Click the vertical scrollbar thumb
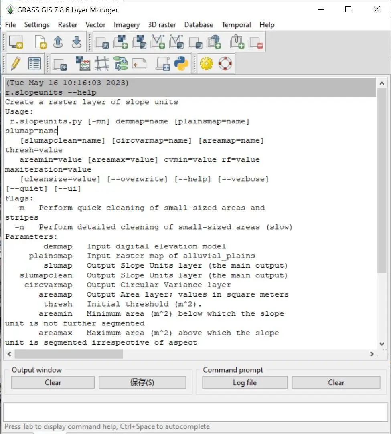This screenshot has height=434, width=391. point(382,180)
